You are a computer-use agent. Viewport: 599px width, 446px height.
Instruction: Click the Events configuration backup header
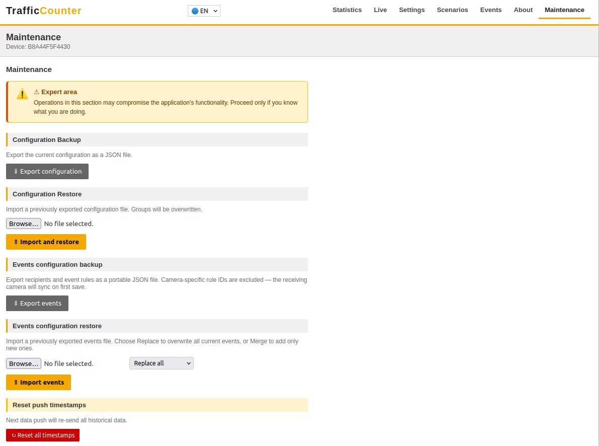(x=157, y=264)
